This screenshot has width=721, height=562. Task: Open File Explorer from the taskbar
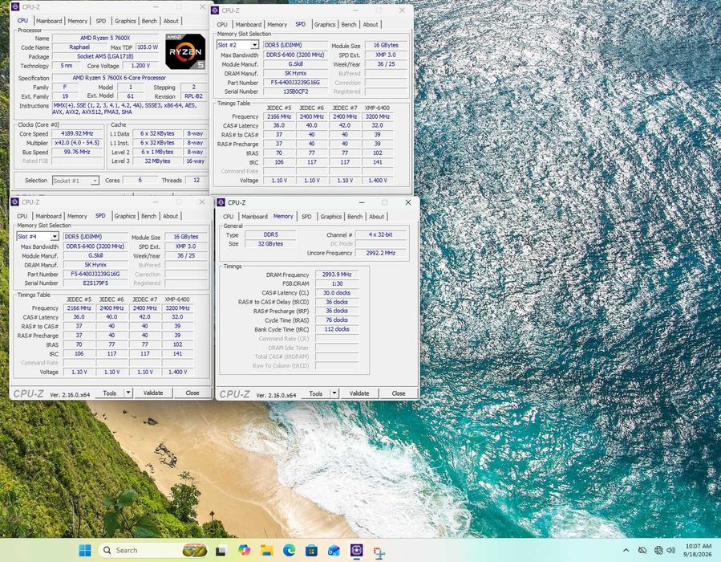[x=266, y=550]
